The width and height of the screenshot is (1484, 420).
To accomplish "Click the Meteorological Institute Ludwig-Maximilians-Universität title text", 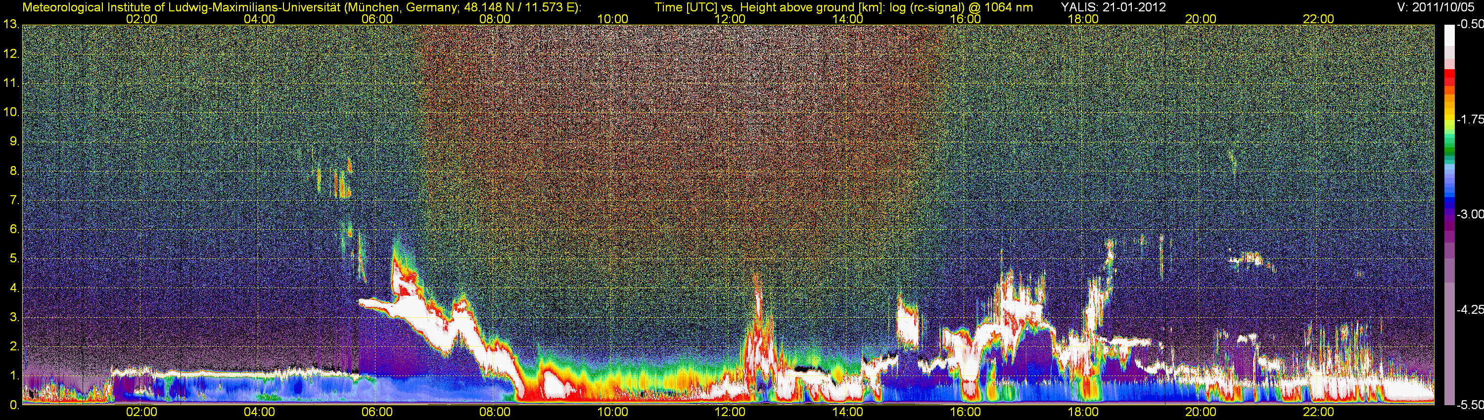I will 301,7.
